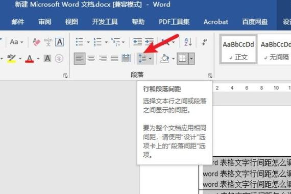Open the 审阅 ribbon tab
This screenshot has width=291, height=194.
(x=45, y=22)
